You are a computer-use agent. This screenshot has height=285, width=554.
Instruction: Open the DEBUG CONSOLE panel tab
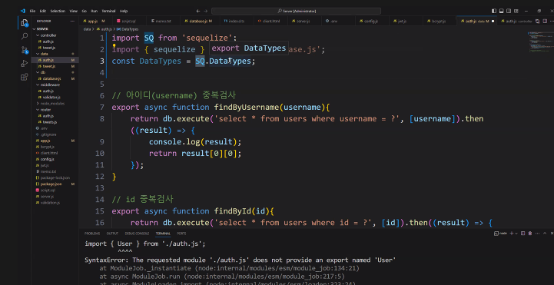point(137,234)
